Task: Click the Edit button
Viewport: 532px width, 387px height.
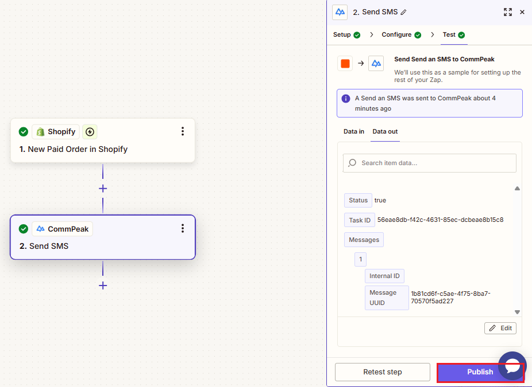Action: click(500, 328)
